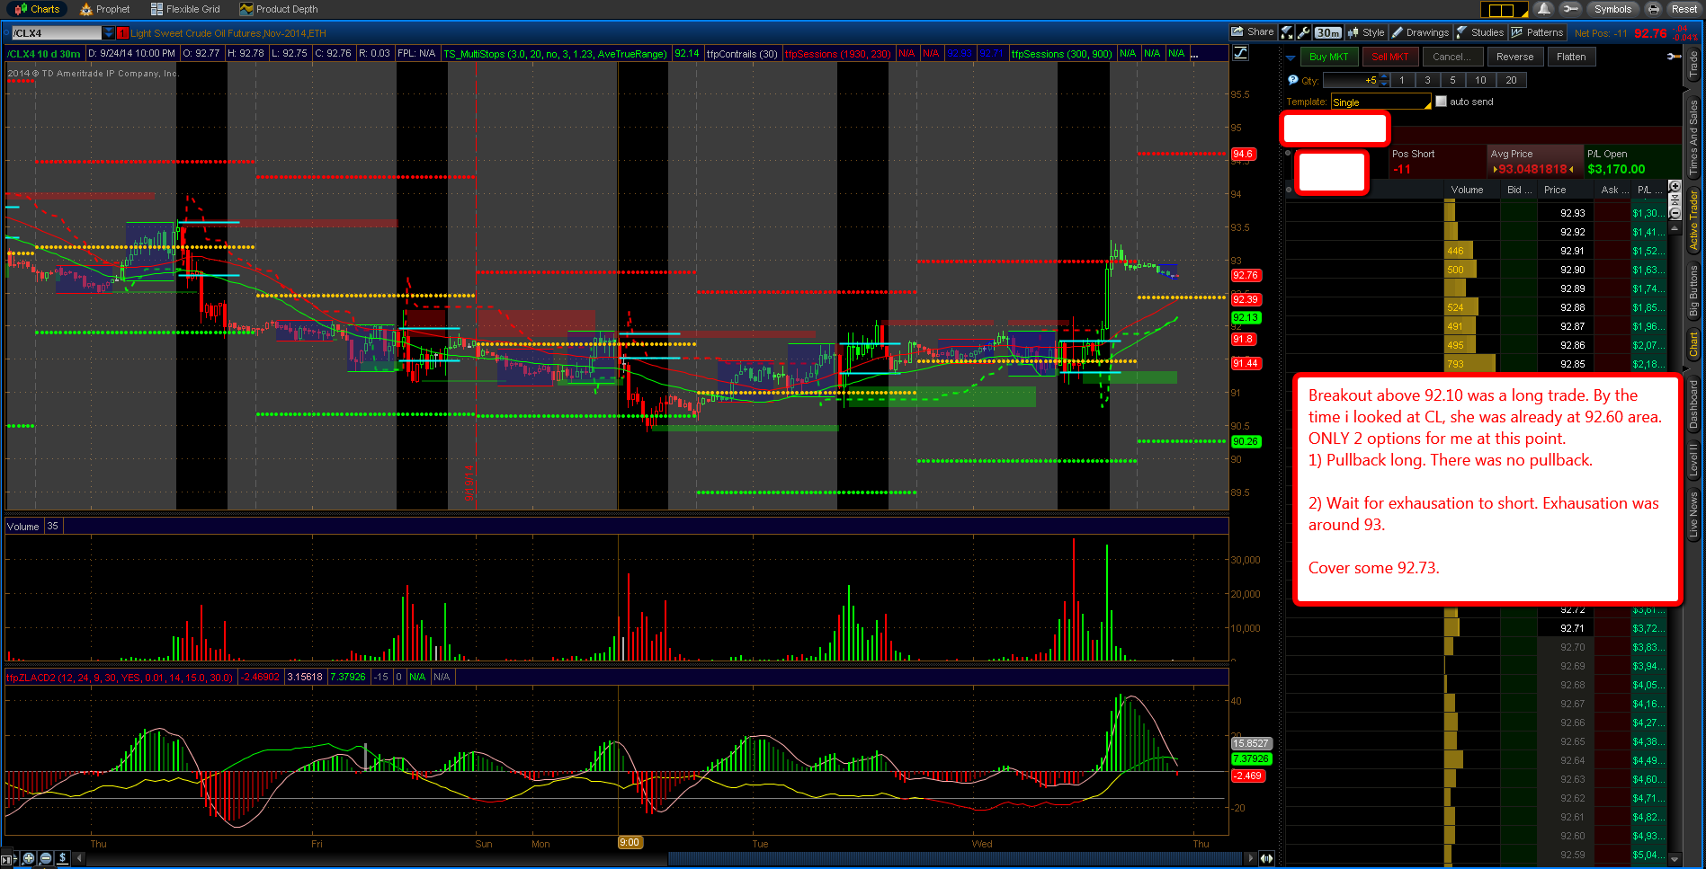Click the 92.90 price ladder row
The width and height of the screenshot is (1706, 869).
(1475, 270)
